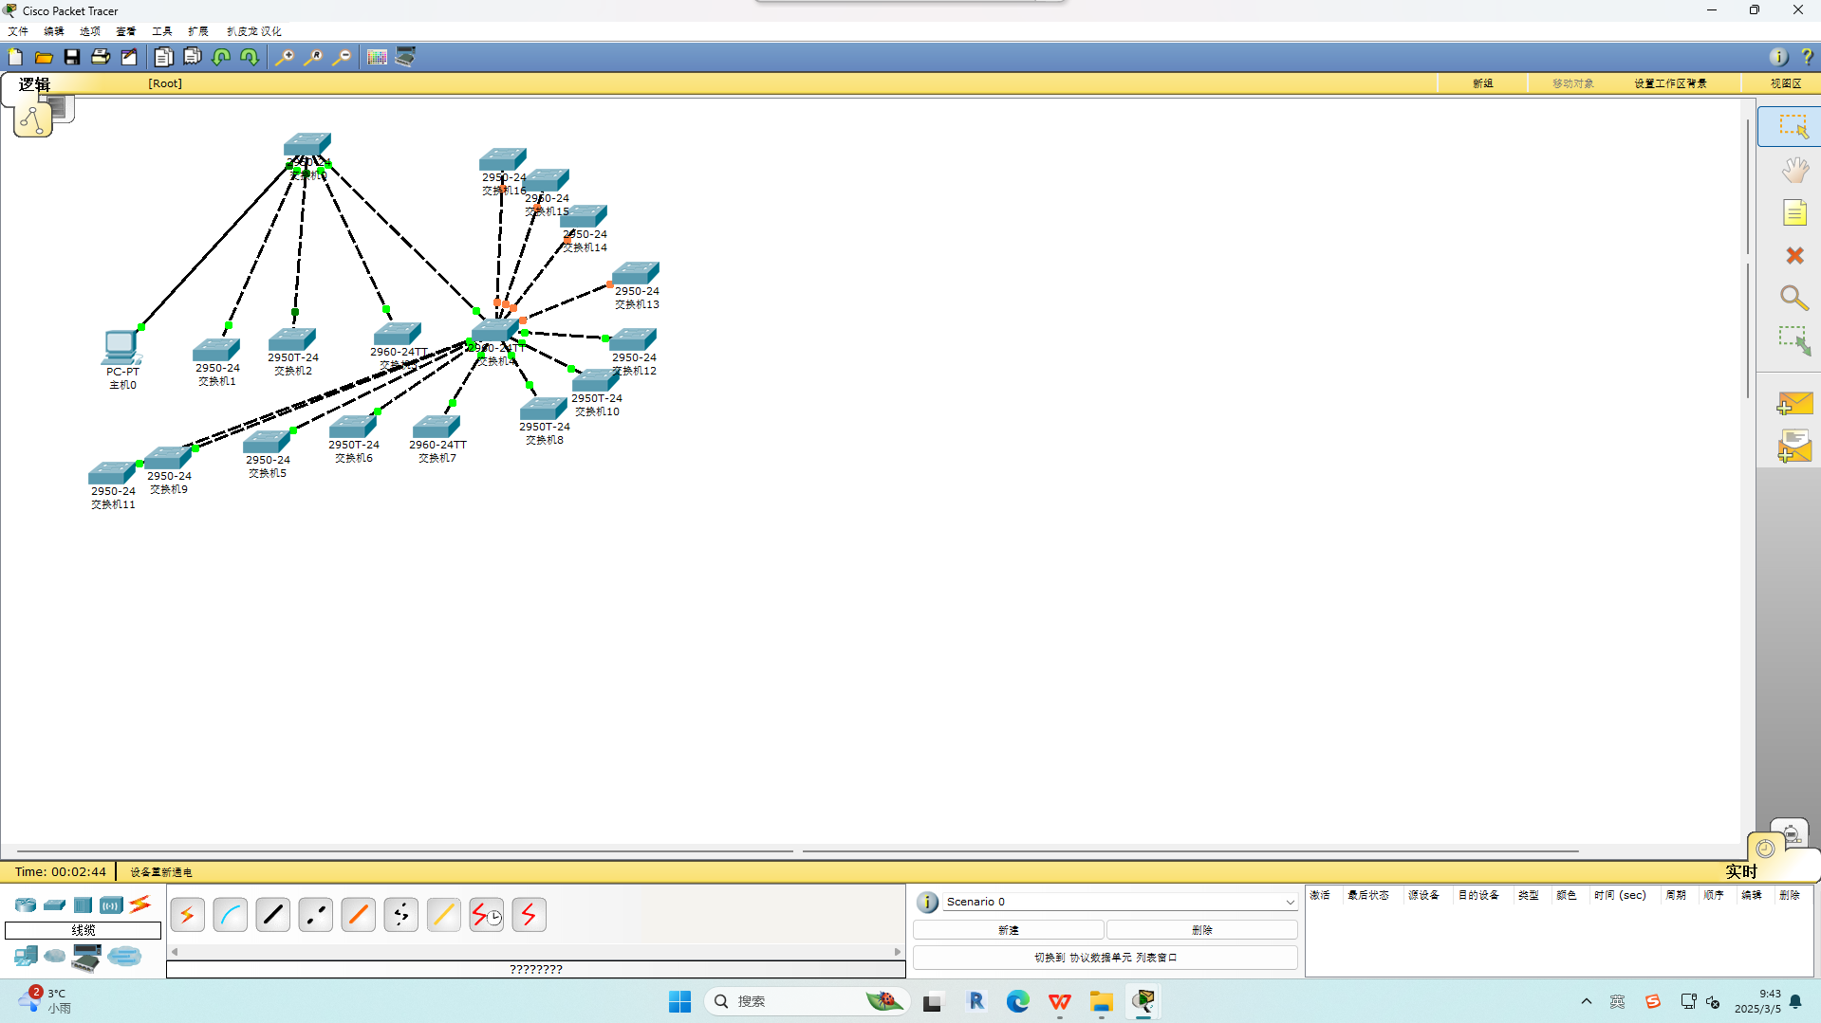
Task: Pick the copper straight-through cable
Action: 272,915
